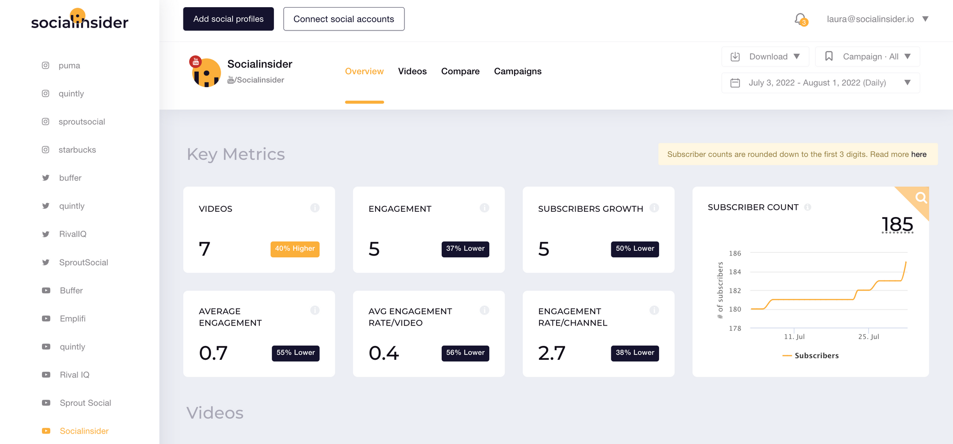Select puma profile in sidebar

(x=69, y=65)
